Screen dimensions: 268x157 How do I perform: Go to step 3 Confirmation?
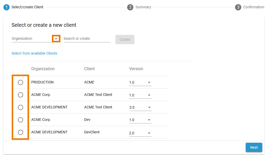[250, 7]
